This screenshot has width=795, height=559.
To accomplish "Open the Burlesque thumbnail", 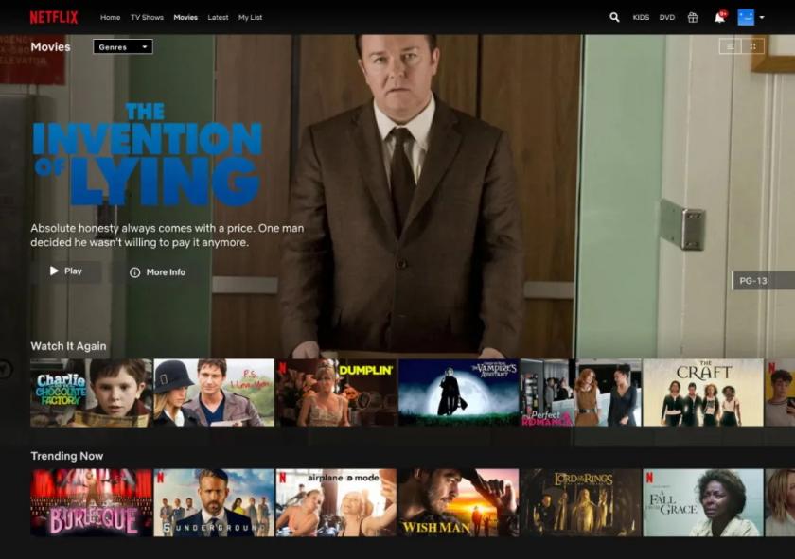I will point(91,502).
